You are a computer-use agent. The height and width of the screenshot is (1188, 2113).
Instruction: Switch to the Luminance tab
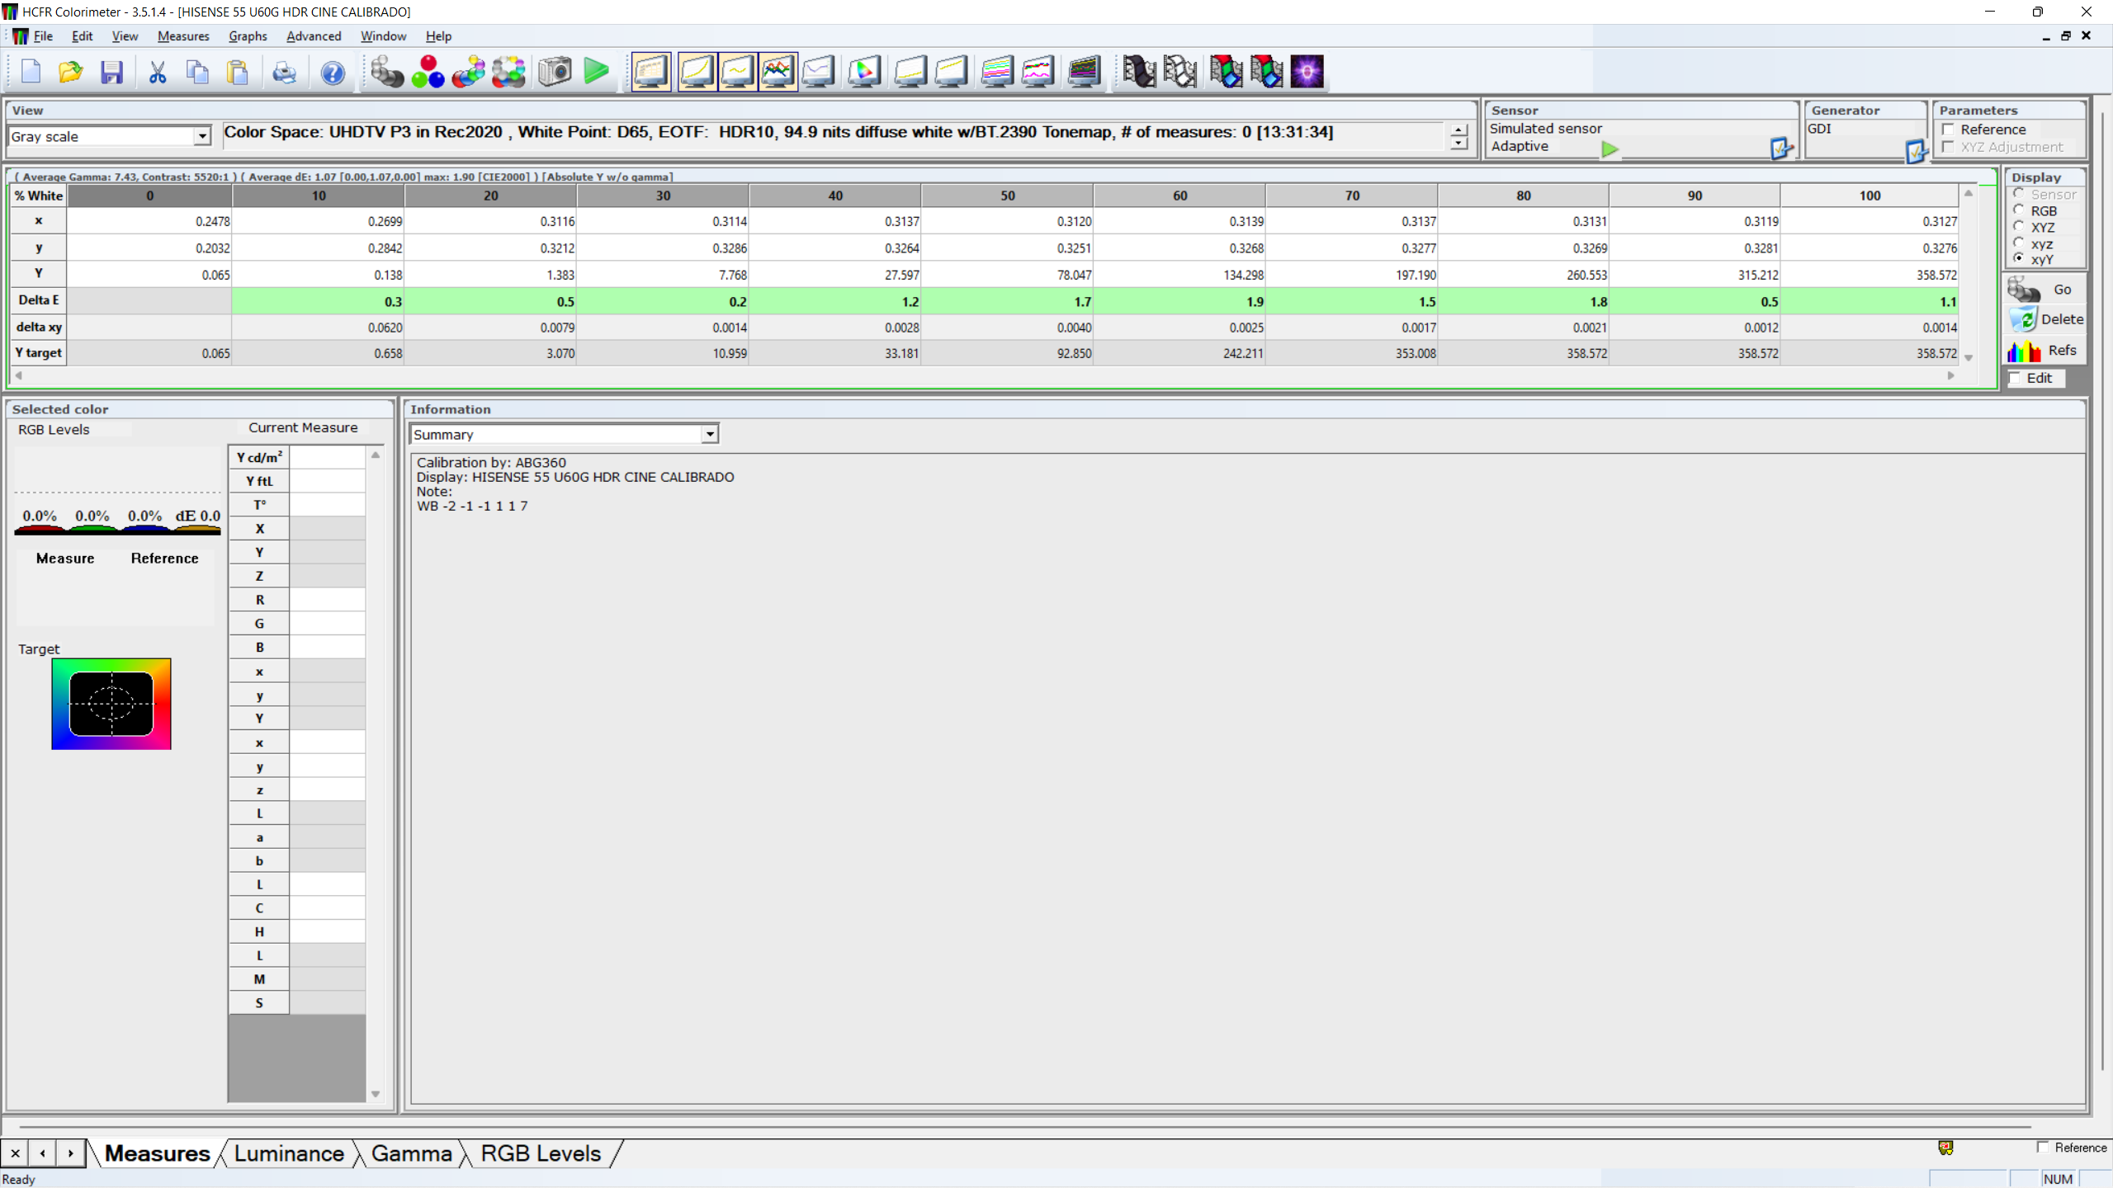(x=289, y=1153)
